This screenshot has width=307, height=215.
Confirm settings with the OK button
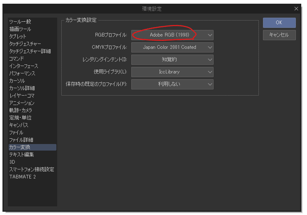(279, 23)
